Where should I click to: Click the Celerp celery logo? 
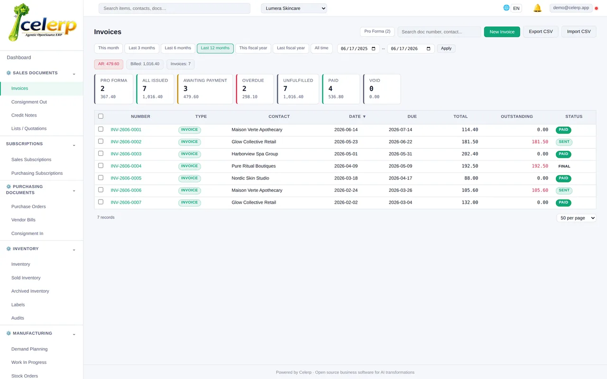42,23
